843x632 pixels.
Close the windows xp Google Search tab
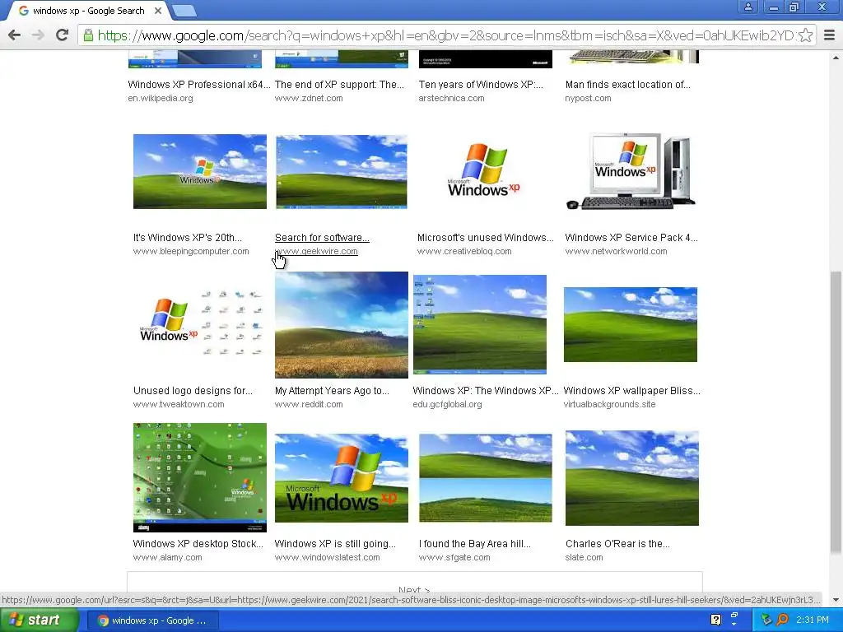point(157,10)
